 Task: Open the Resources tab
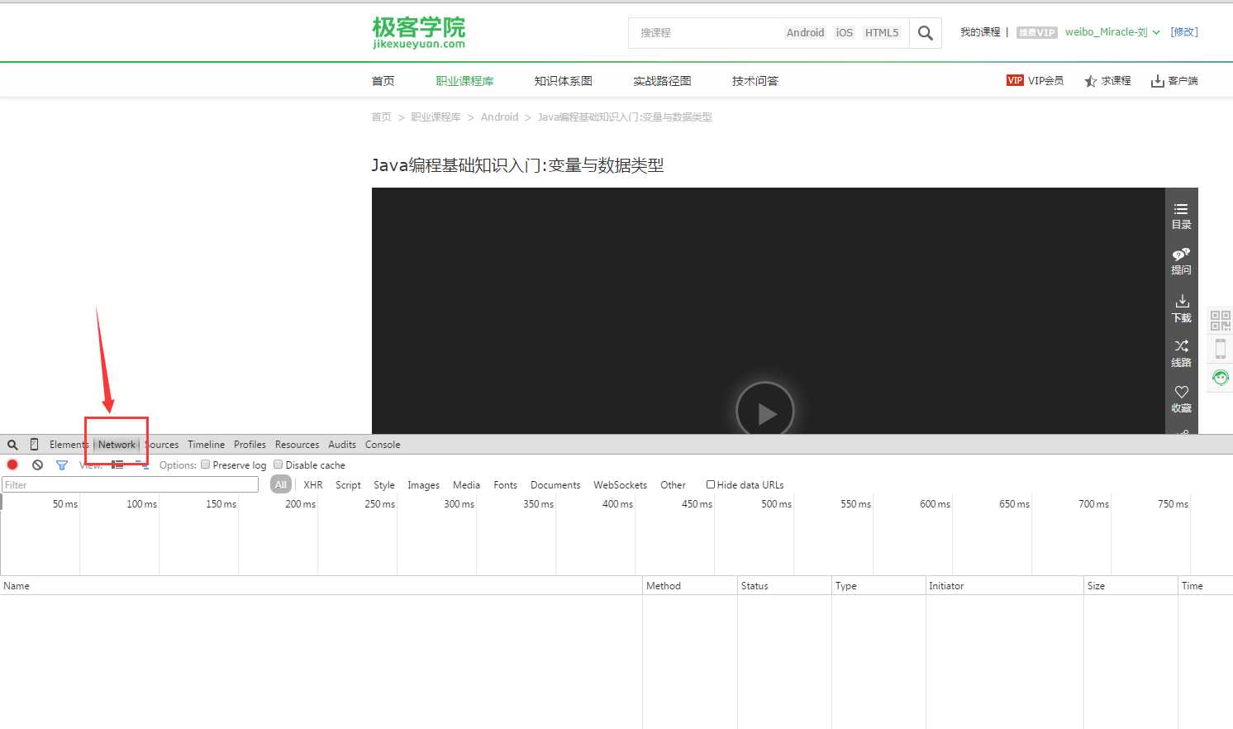297,445
